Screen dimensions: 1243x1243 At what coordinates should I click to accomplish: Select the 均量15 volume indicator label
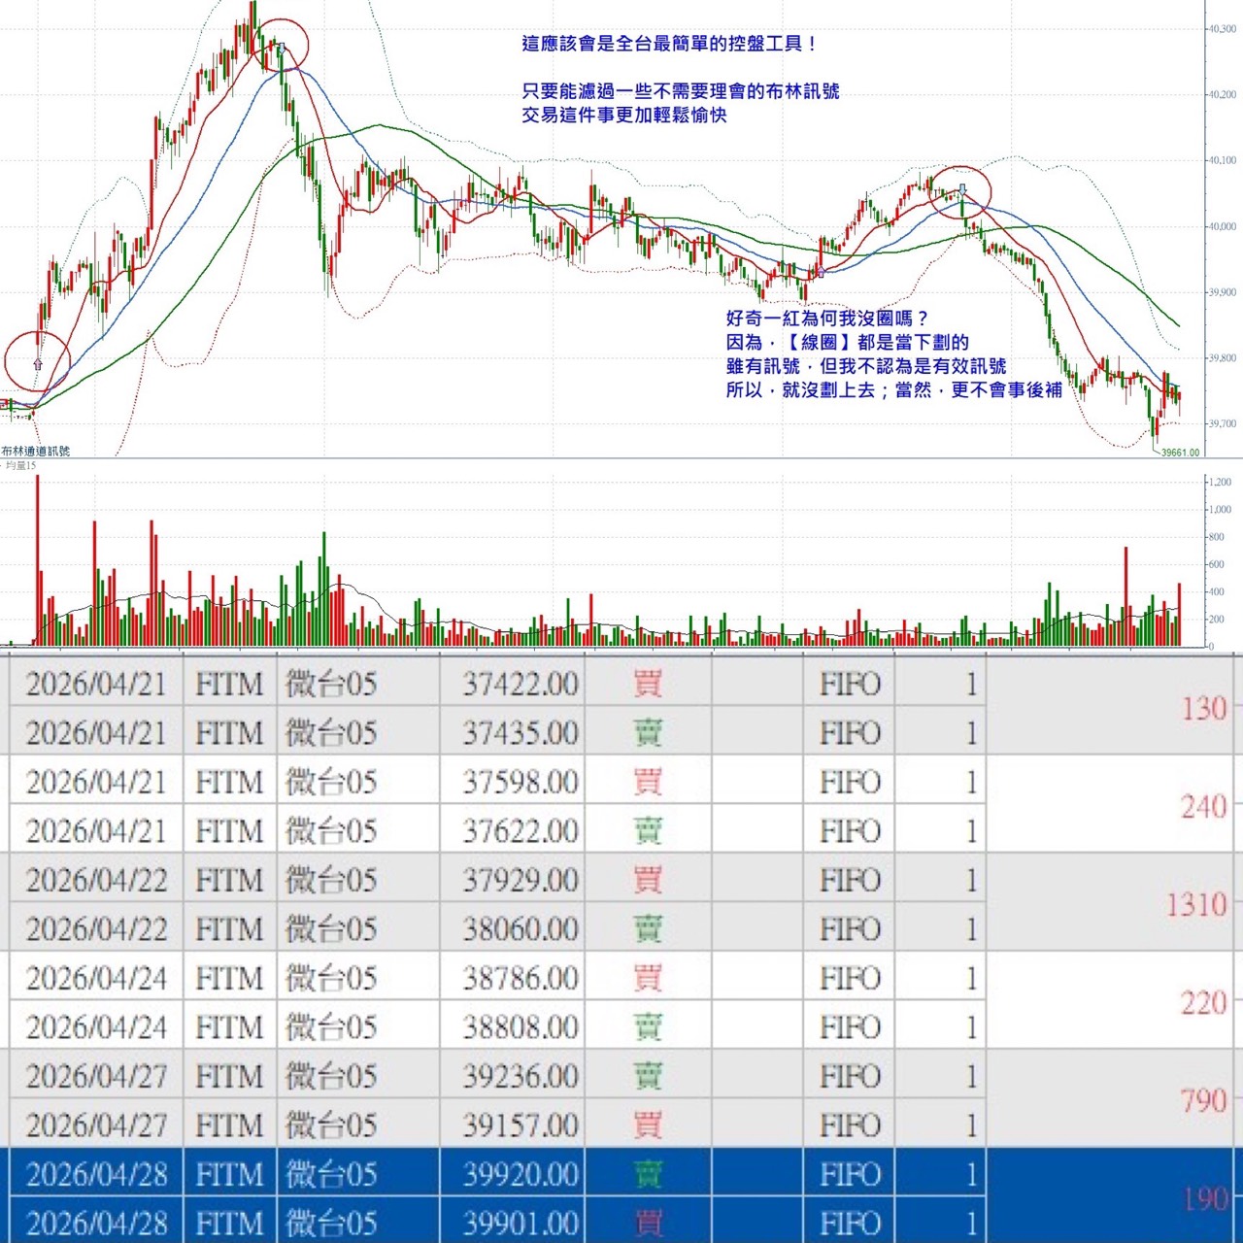click(20, 466)
